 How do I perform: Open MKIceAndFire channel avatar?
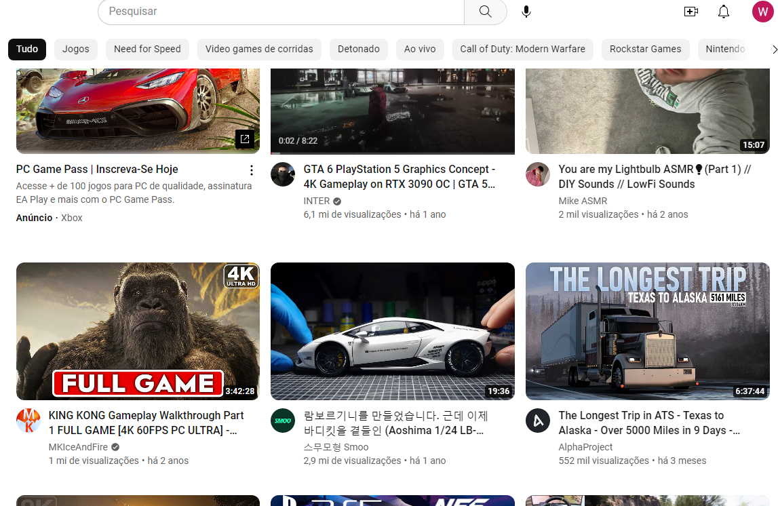[x=28, y=421]
